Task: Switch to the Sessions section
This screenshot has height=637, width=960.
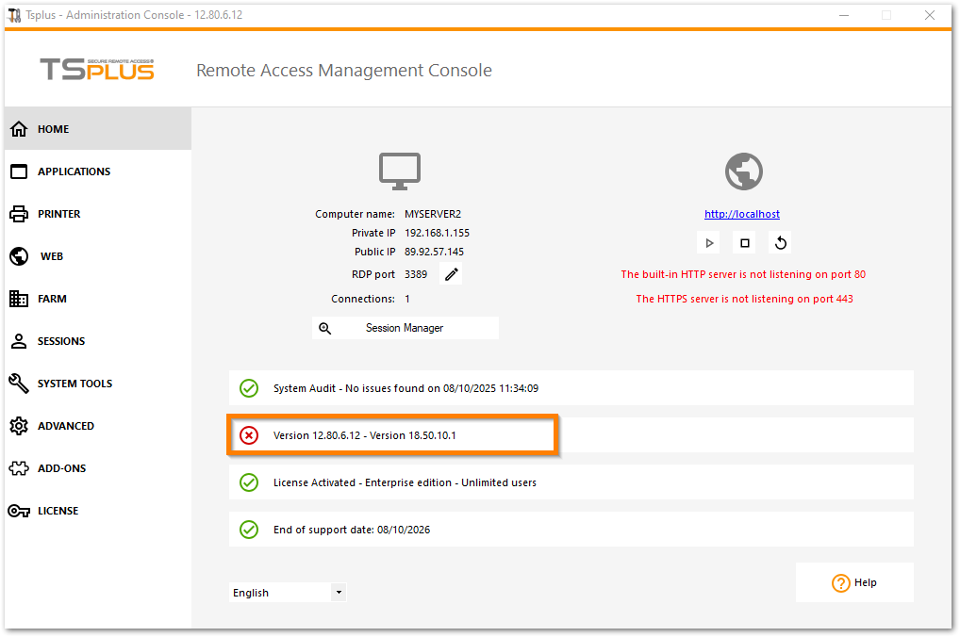Action: pos(61,341)
